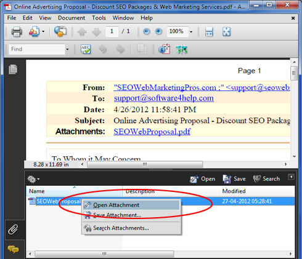
Task: Click the page number field
Action: 112,31
